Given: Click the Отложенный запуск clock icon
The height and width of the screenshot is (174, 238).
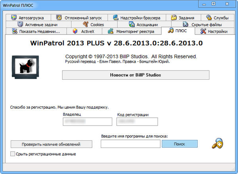Looking at the screenshot, I should pos(59,17).
